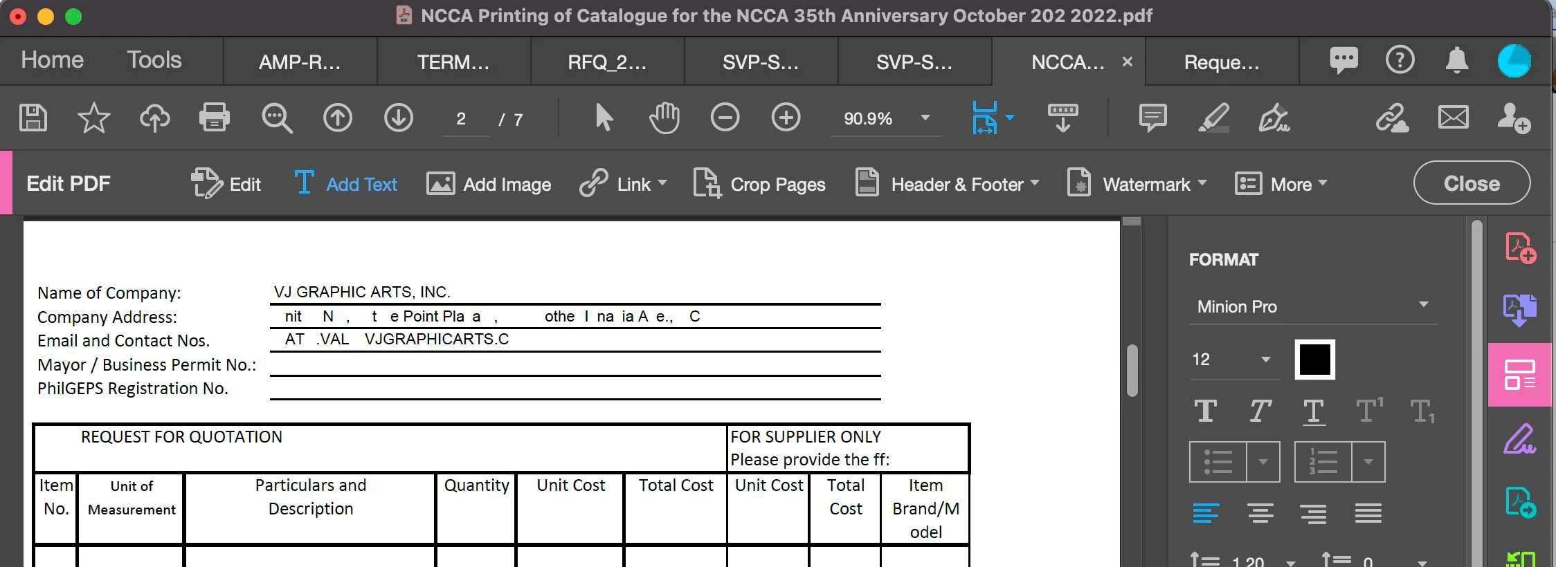Switch to the Home tab

pos(53,60)
